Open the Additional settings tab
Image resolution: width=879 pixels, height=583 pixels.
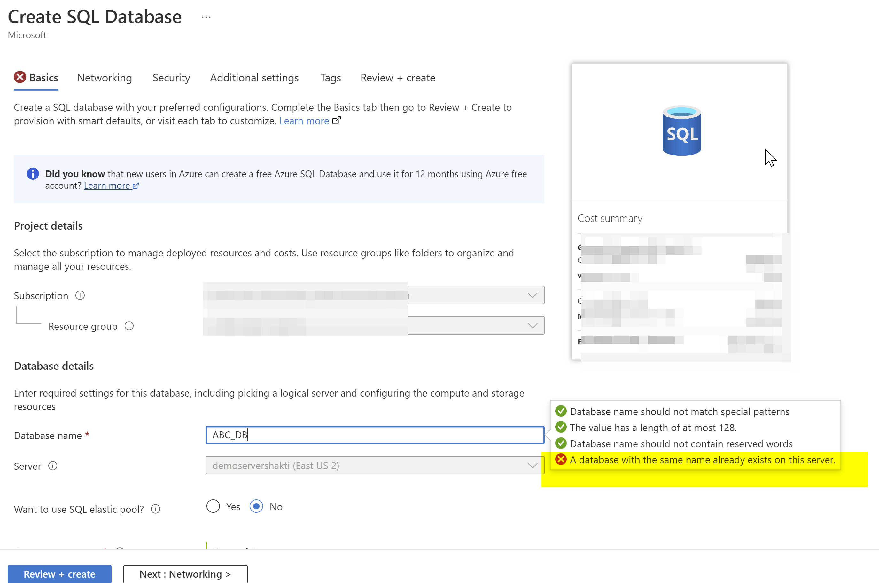(x=254, y=78)
